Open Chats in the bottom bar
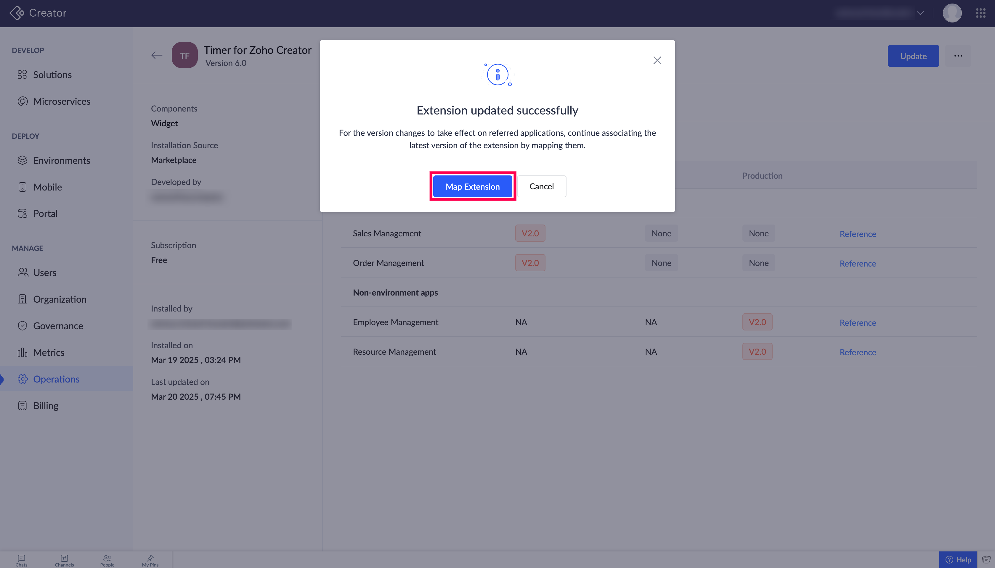 coord(22,560)
